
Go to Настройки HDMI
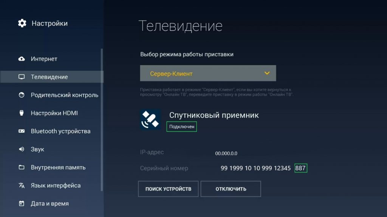point(52,113)
